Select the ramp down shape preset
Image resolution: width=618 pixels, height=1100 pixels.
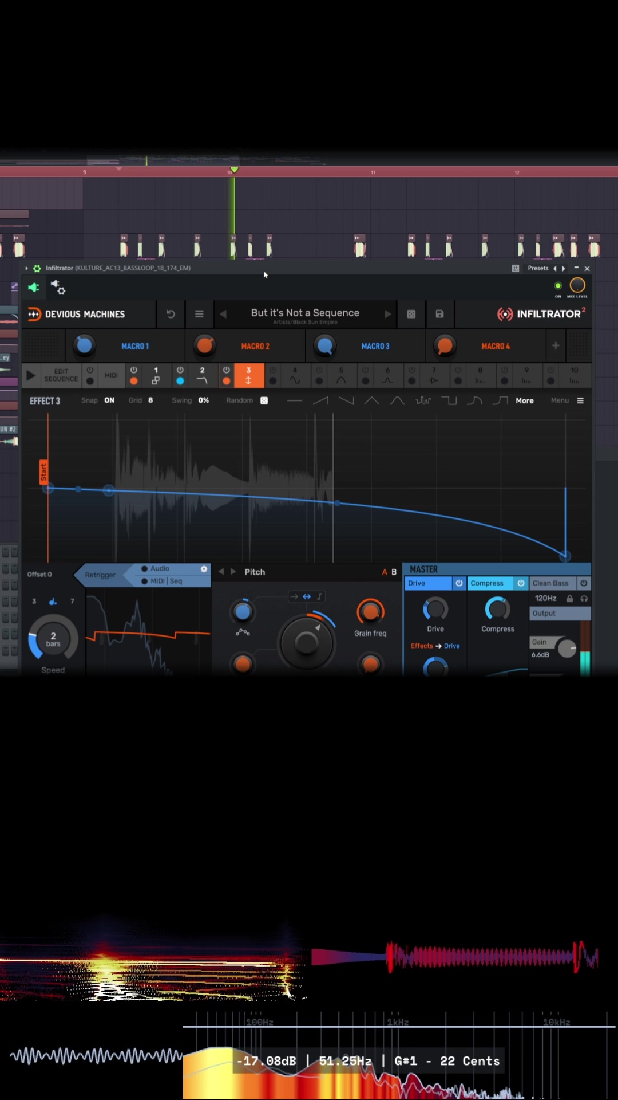pos(346,400)
